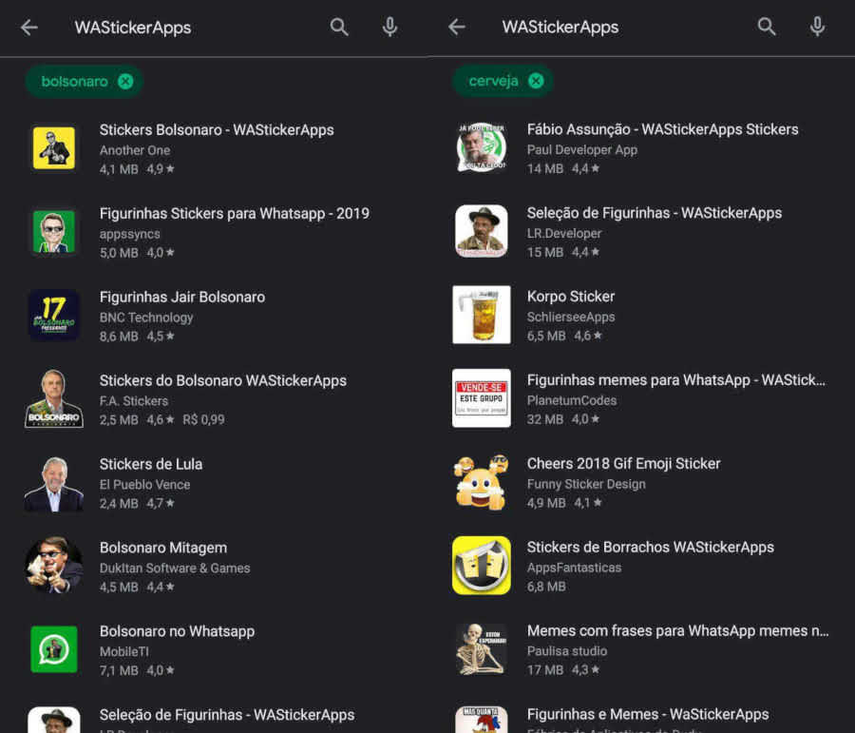
Task: Select 'Stickers Bolsonaro - WAStickerApps' title
Action: coord(217,130)
